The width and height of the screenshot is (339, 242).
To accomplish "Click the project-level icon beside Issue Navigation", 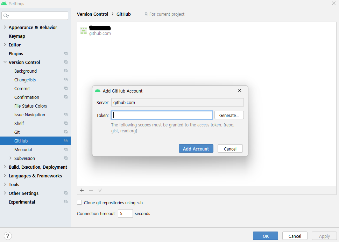I will 66,115.
